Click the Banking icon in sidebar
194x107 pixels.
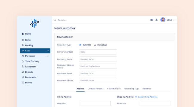click(x=23, y=45)
